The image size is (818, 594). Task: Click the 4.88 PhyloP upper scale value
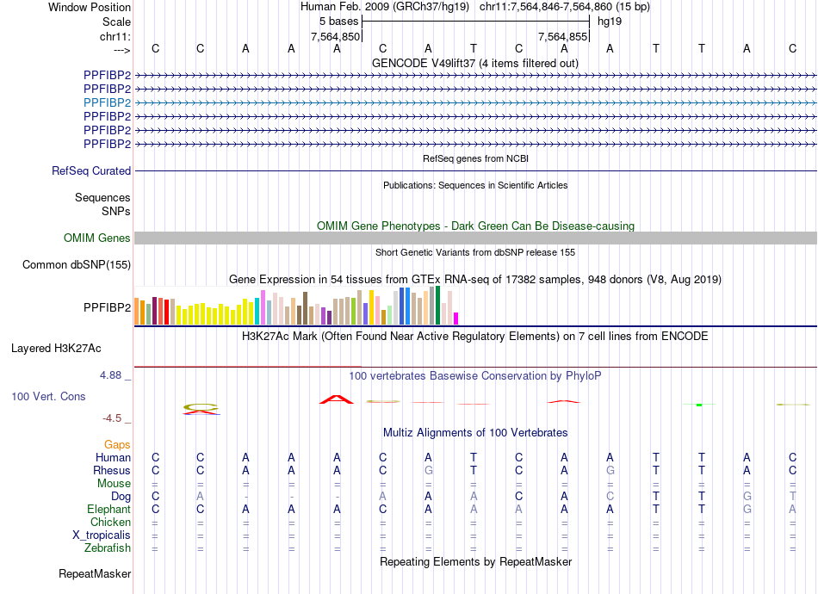click(110, 375)
